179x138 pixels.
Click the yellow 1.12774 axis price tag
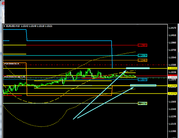172,93
